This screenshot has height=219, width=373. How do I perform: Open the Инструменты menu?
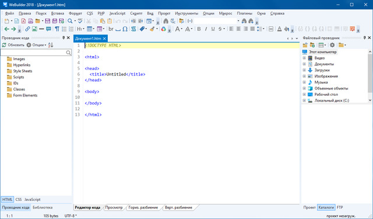pos(186,13)
